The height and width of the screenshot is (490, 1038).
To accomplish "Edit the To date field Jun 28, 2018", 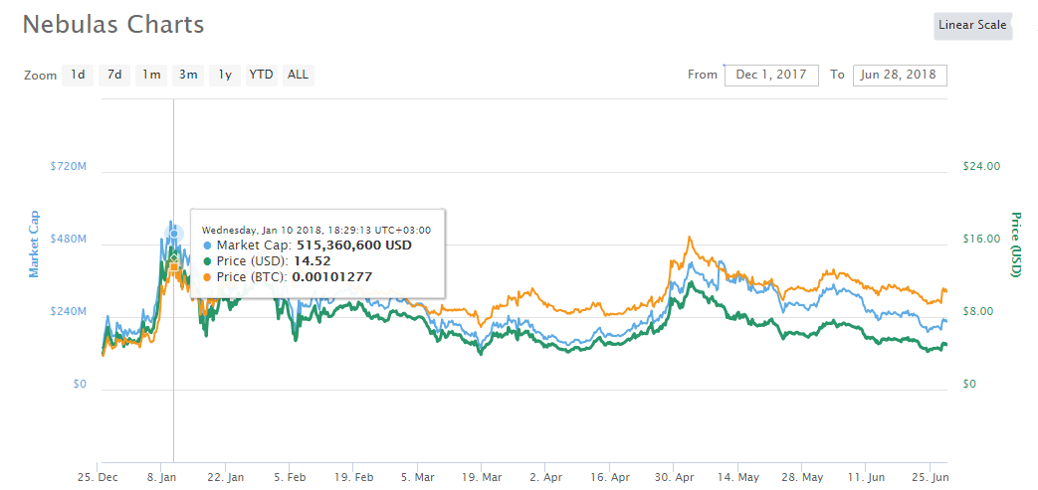I will point(900,75).
